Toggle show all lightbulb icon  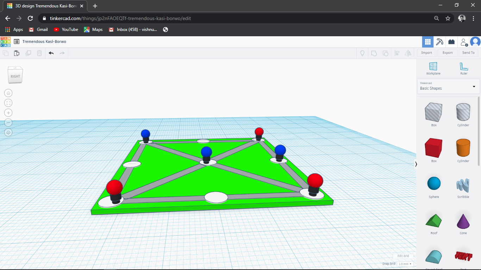tap(362, 53)
